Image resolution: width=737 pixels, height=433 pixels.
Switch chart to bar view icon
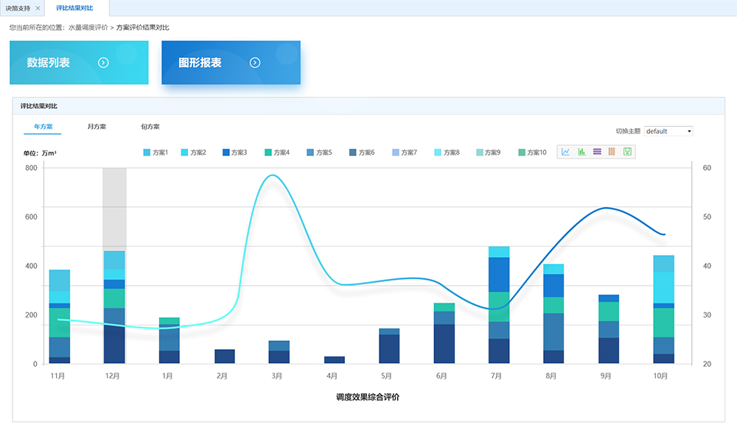pyautogui.click(x=581, y=152)
